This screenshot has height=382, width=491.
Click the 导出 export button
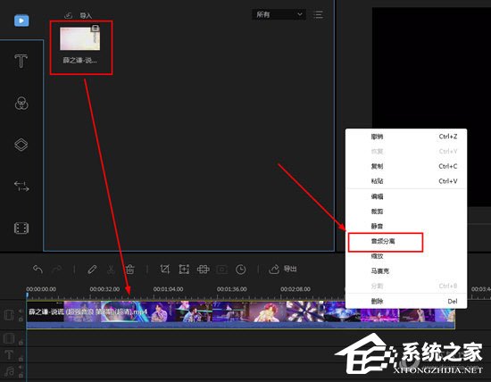click(x=283, y=269)
